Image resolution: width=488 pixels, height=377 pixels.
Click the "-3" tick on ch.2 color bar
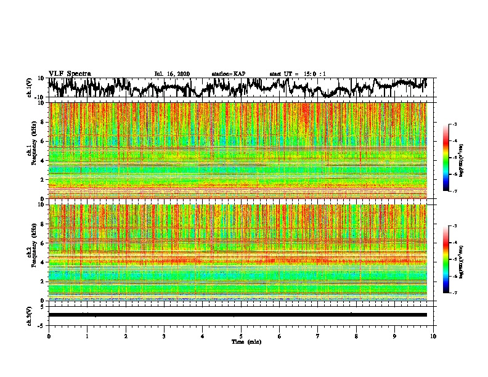point(454,226)
